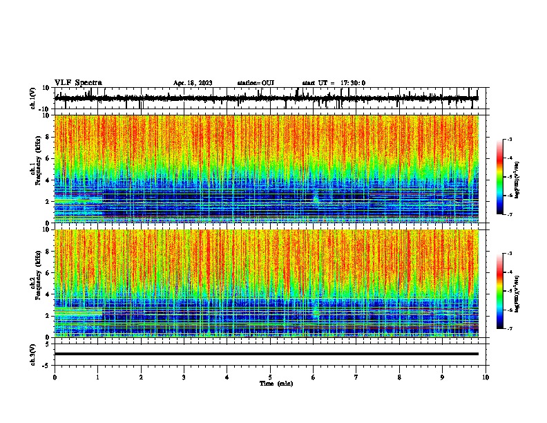Viewport: 547px width, 423px height.
Task: Click the "9" tick on the time axis
Action: tap(442, 377)
